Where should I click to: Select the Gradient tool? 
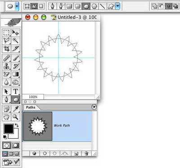tap(16, 74)
